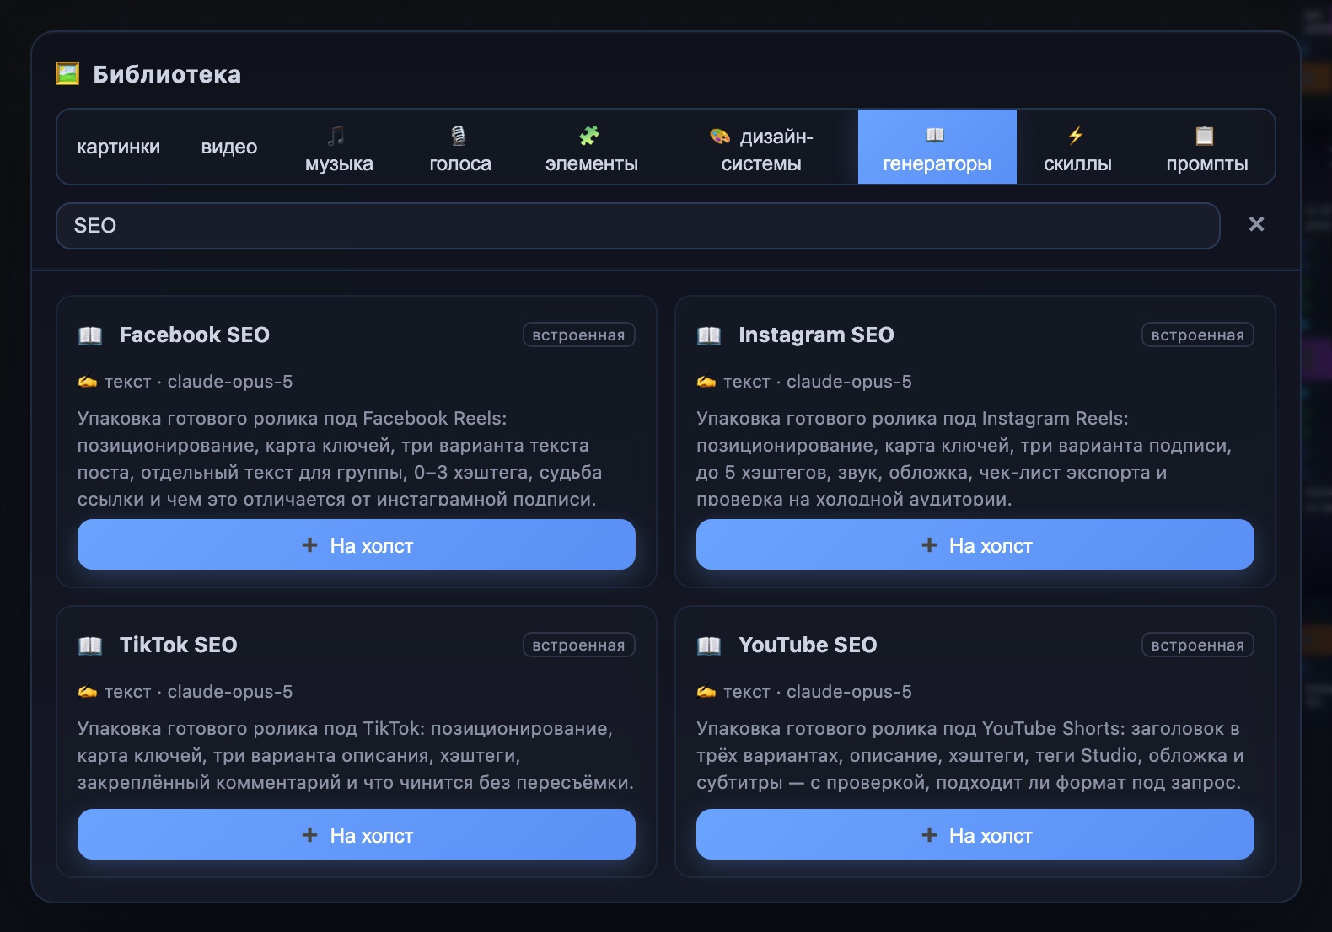Screen dimensions: 1332x932
Task: Click the writing hand icon in Facebook SEO card
Action: 88,382
